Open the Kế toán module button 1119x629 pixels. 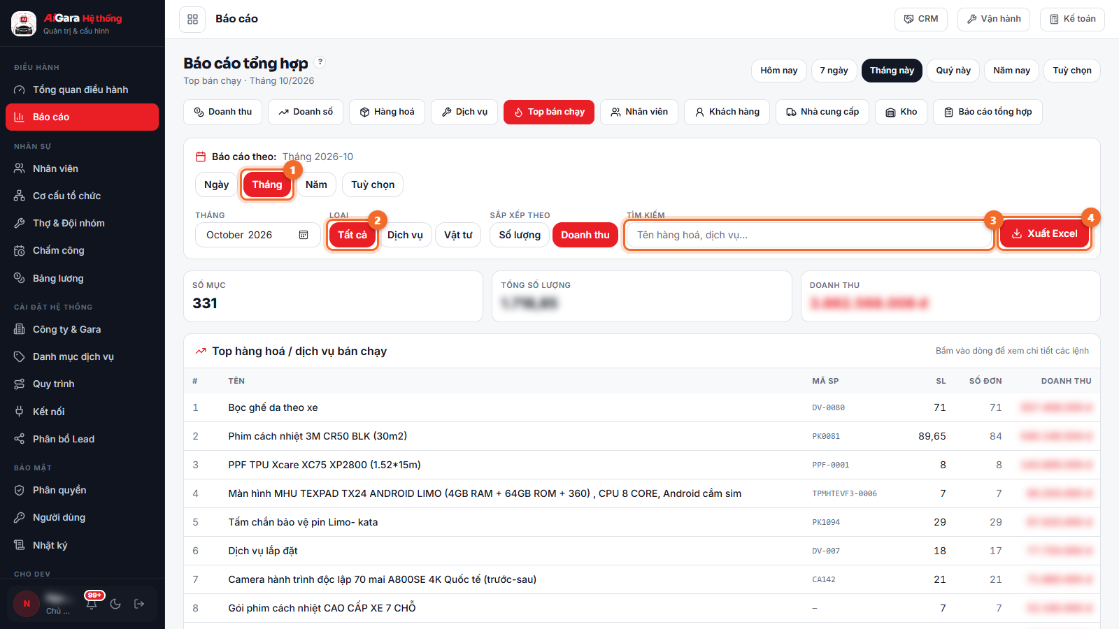[x=1072, y=19]
